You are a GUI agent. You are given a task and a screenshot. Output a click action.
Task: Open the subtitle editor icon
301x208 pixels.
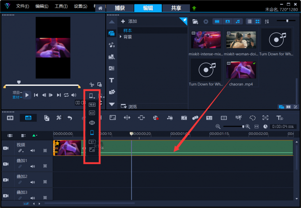(x=209, y=118)
